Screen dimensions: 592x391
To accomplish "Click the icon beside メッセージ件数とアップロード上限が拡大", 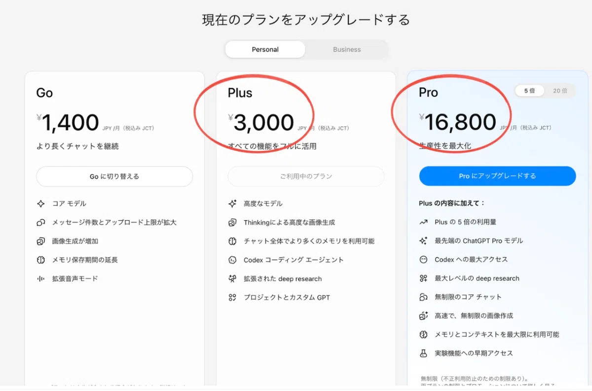I will (x=41, y=222).
